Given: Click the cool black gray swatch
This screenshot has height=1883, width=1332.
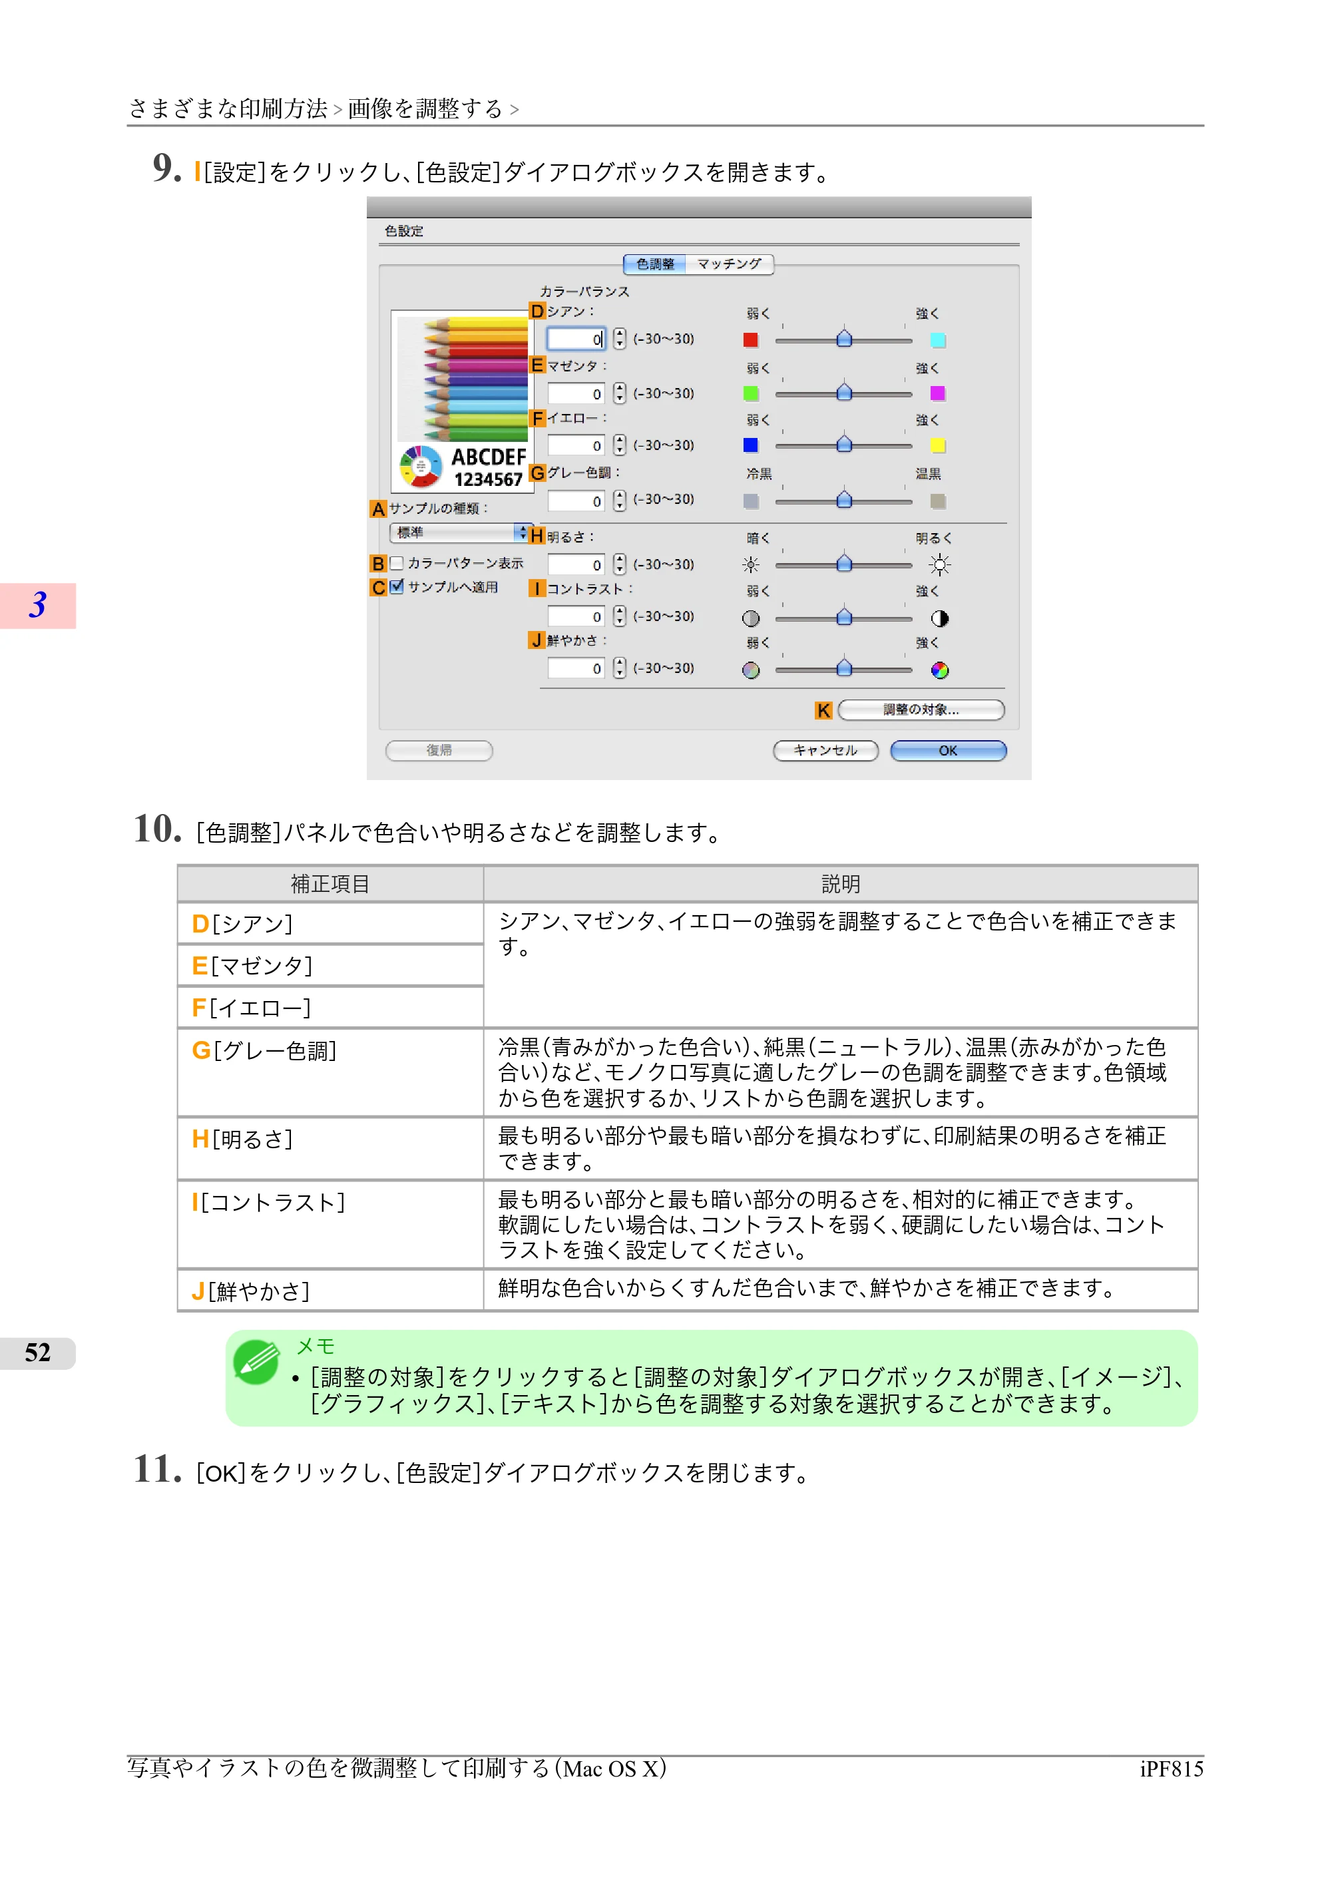Looking at the screenshot, I should (750, 501).
